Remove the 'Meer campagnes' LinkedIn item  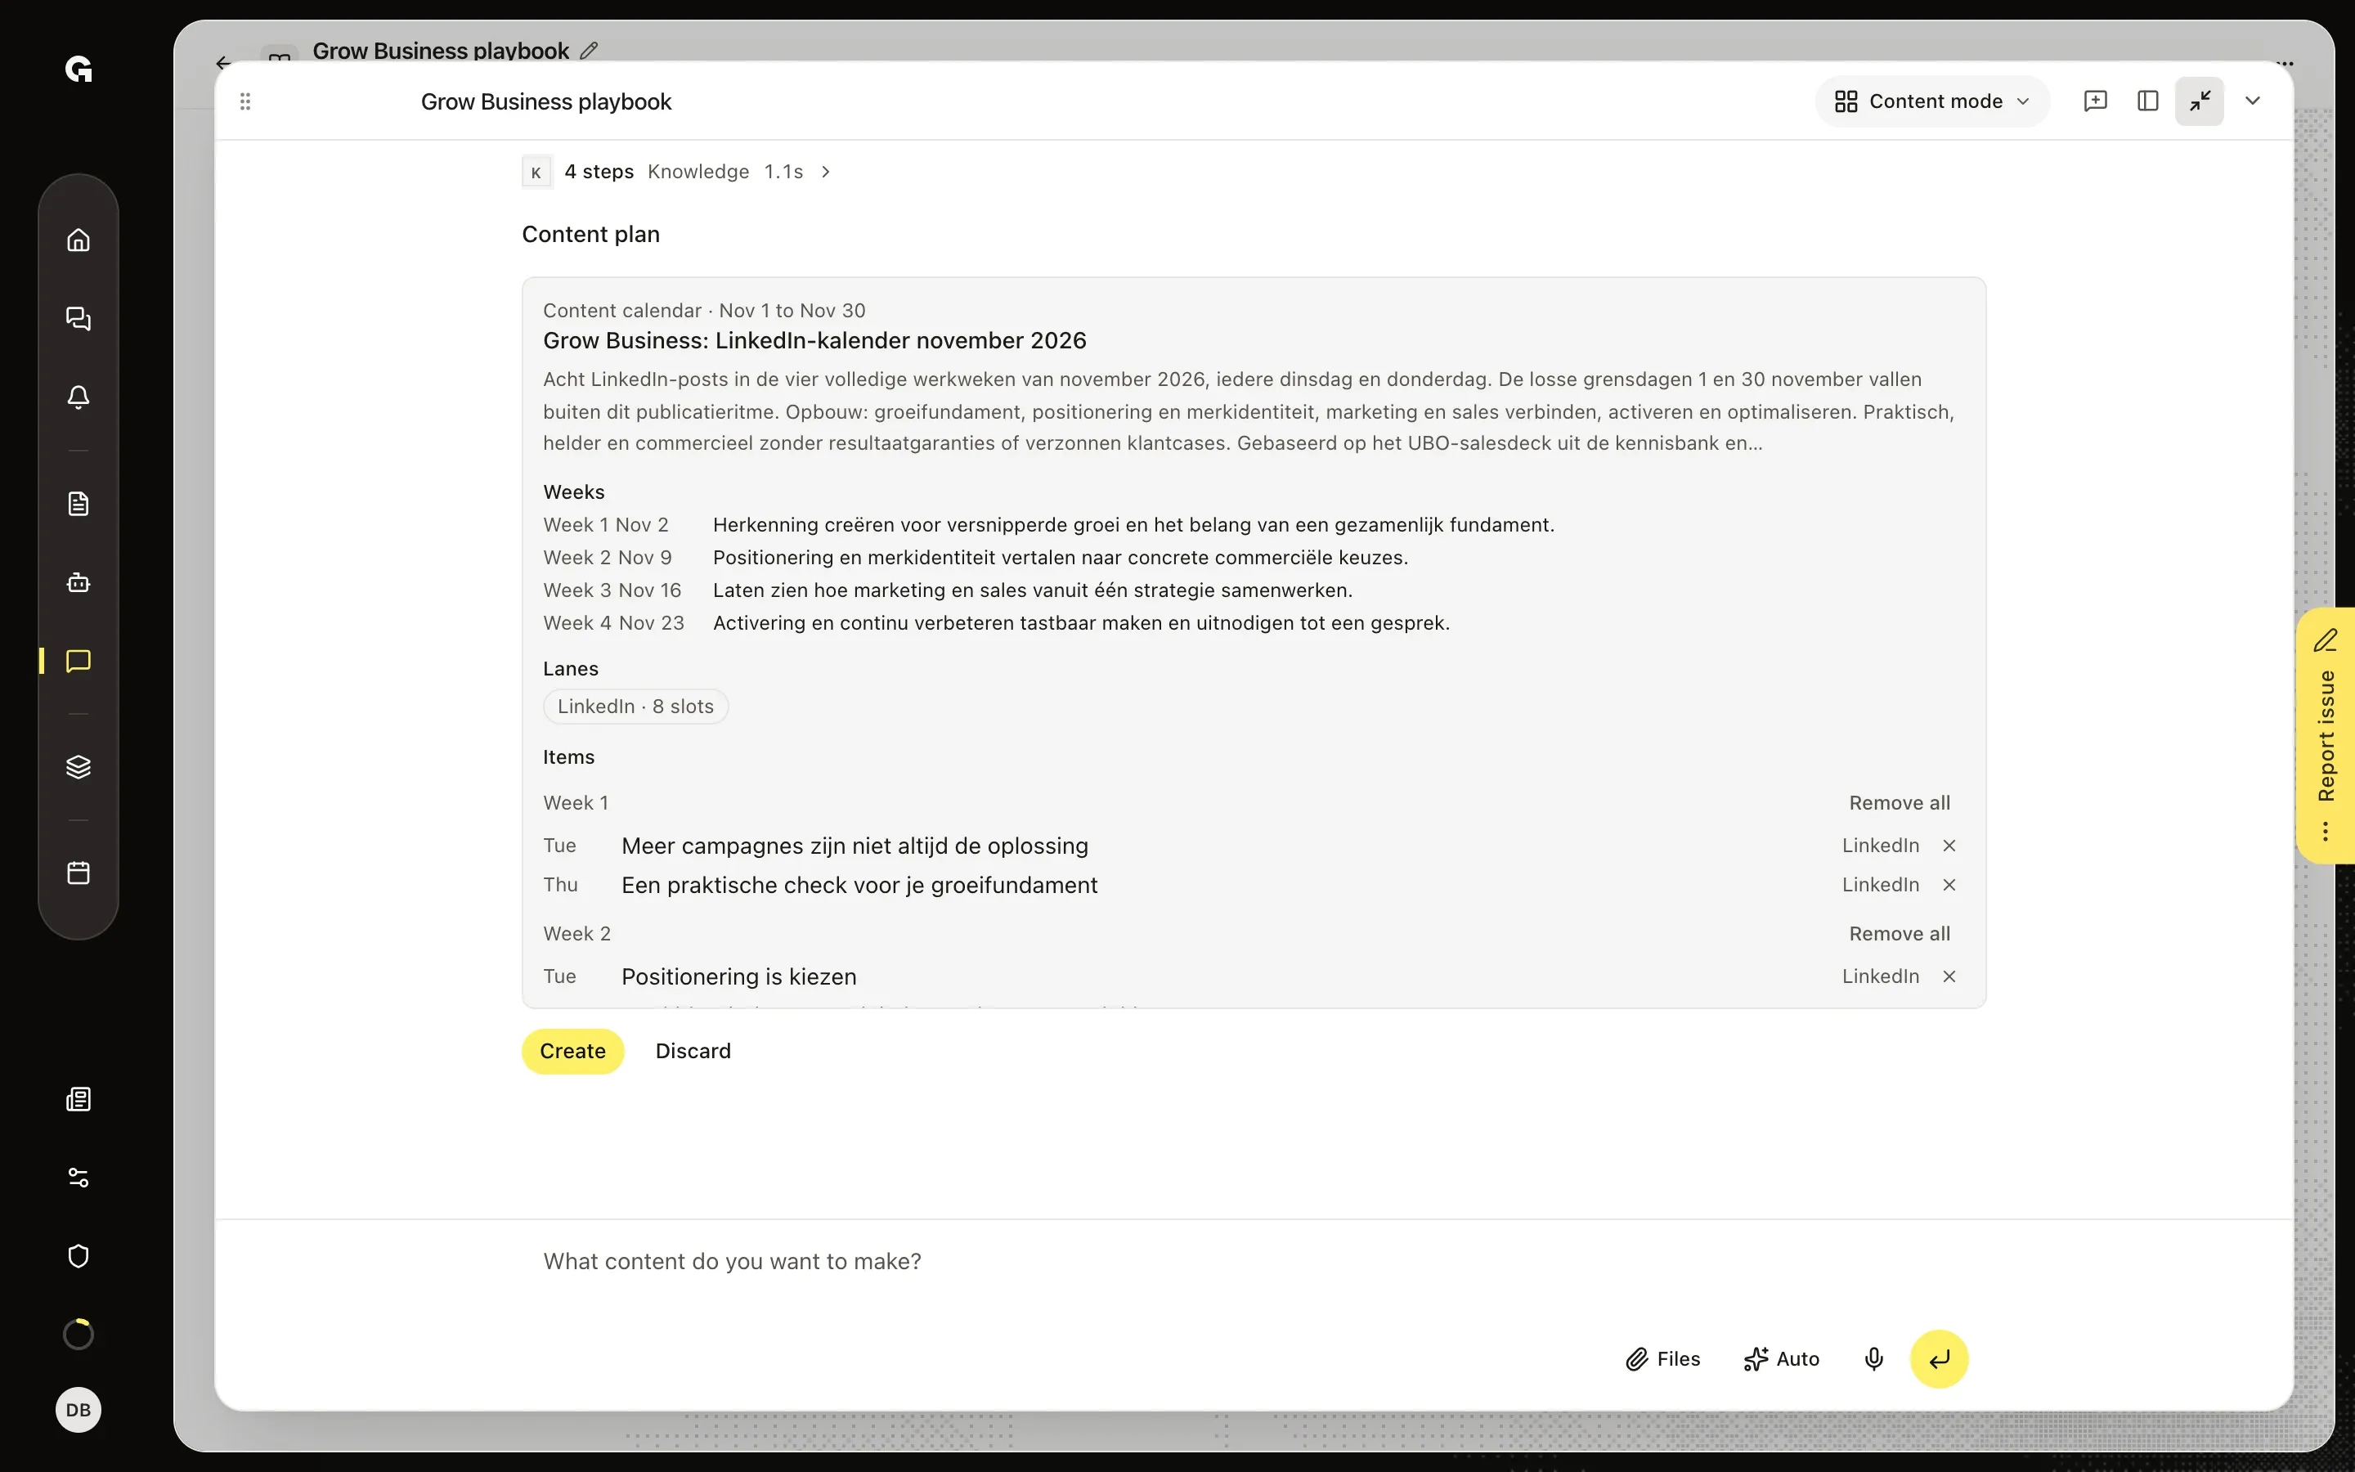pos(1949,846)
